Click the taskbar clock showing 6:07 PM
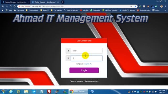The image size is (168, 94). 162,92
